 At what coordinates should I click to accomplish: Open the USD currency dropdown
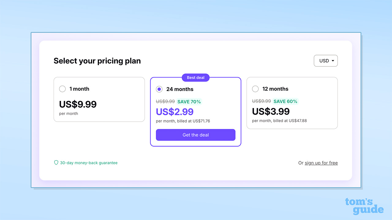[x=326, y=61]
